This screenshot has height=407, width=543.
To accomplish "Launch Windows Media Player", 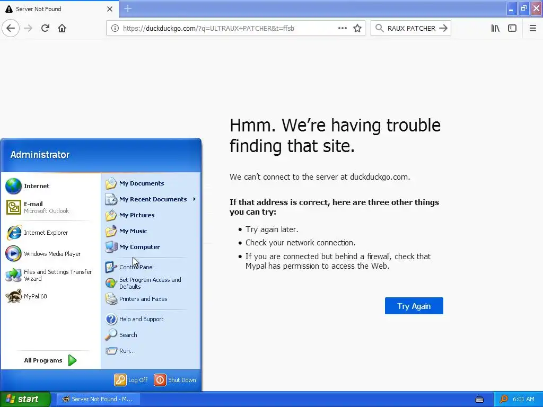I will click(x=50, y=254).
